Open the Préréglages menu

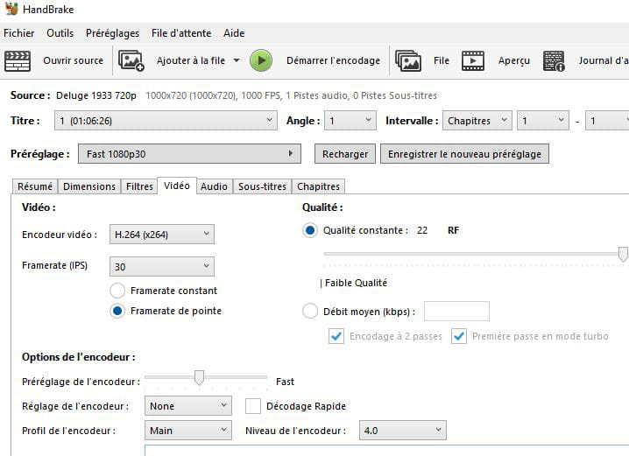tap(112, 33)
